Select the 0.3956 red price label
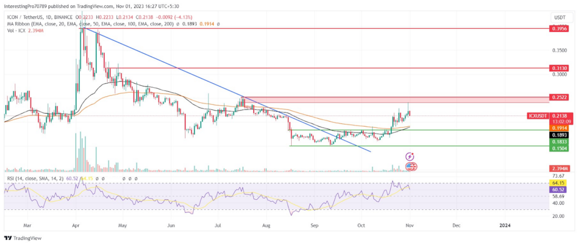Image resolution: width=579 pixels, height=245 pixels. coord(559,28)
